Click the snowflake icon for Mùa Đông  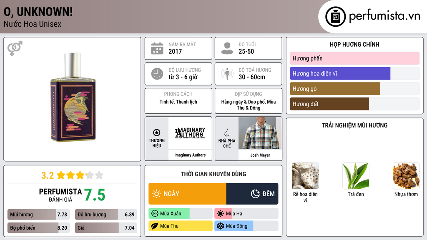click(221, 226)
